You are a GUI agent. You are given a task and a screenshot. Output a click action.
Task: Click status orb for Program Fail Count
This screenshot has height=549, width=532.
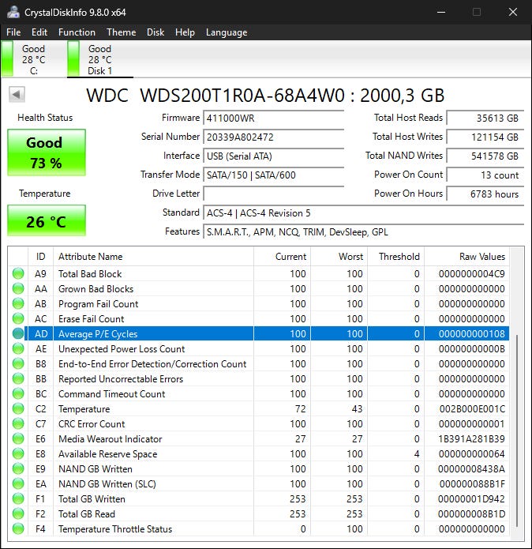point(18,303)
